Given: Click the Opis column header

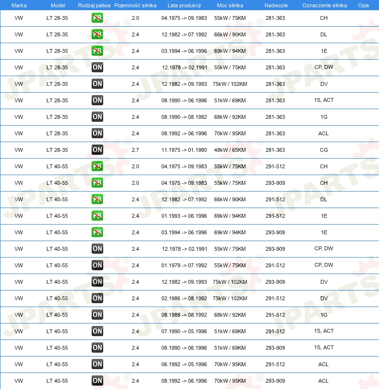Looking at the screenshot, I should [x=363, y=5].
